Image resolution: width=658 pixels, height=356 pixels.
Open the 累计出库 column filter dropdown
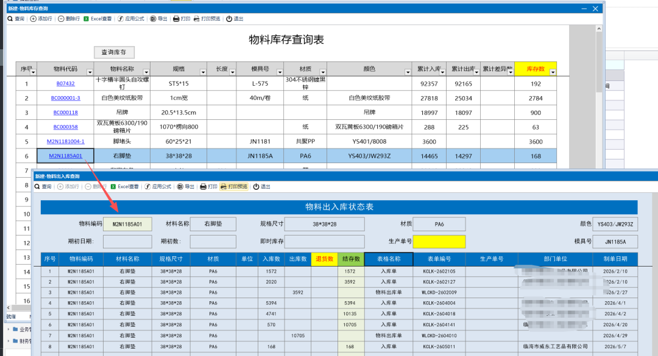pos(476,72)
